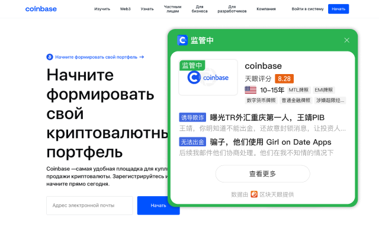Open the Частным лицам menu
Viewport: 379px width, 237px height.
[x=172, y=9]
